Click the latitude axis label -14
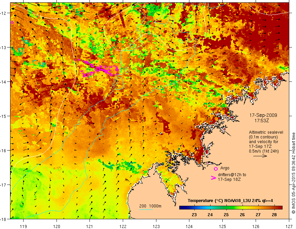The image size is (296, 229). tap(4, 82)
